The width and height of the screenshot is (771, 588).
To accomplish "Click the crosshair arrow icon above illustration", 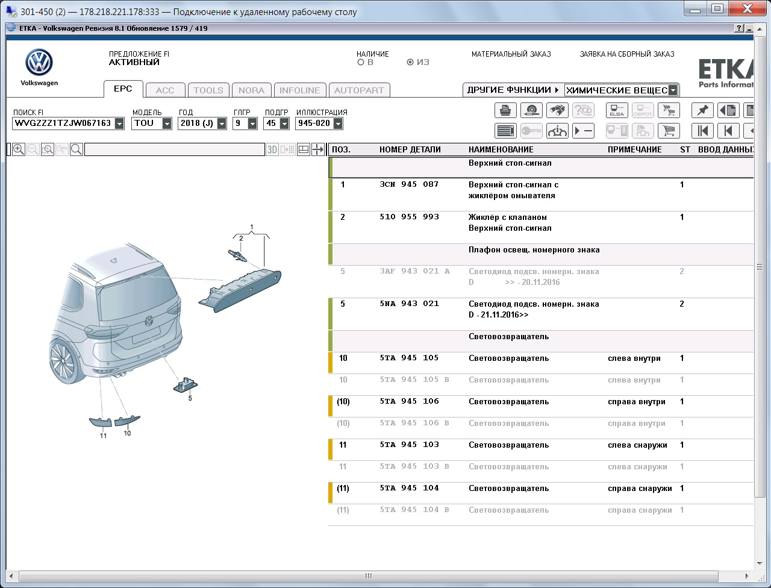I will tap(318, 149).
